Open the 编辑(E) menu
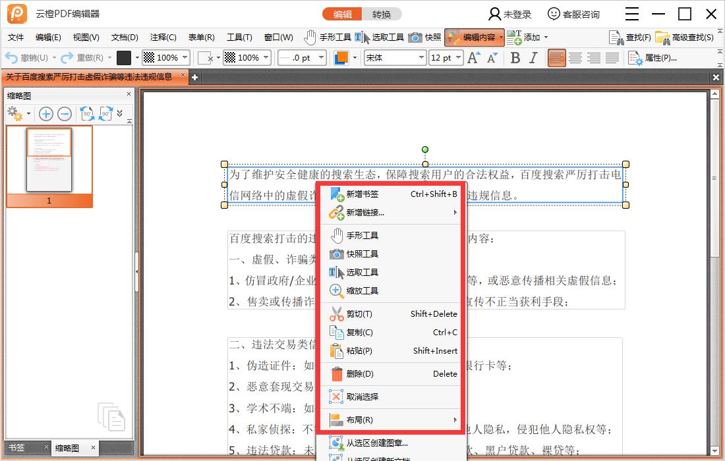This screenshot has height=461, width=725. click(48, 38)
